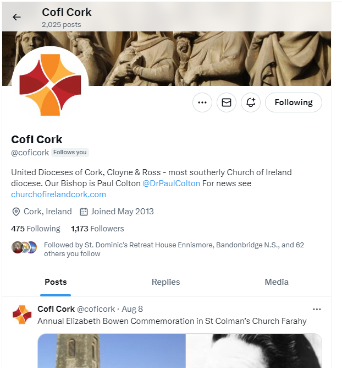Click the small CofI Cork avatar on post
Screen dimensions: 342x368
[22, 315]
